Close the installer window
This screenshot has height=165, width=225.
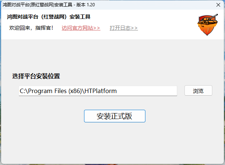point(218,5)
